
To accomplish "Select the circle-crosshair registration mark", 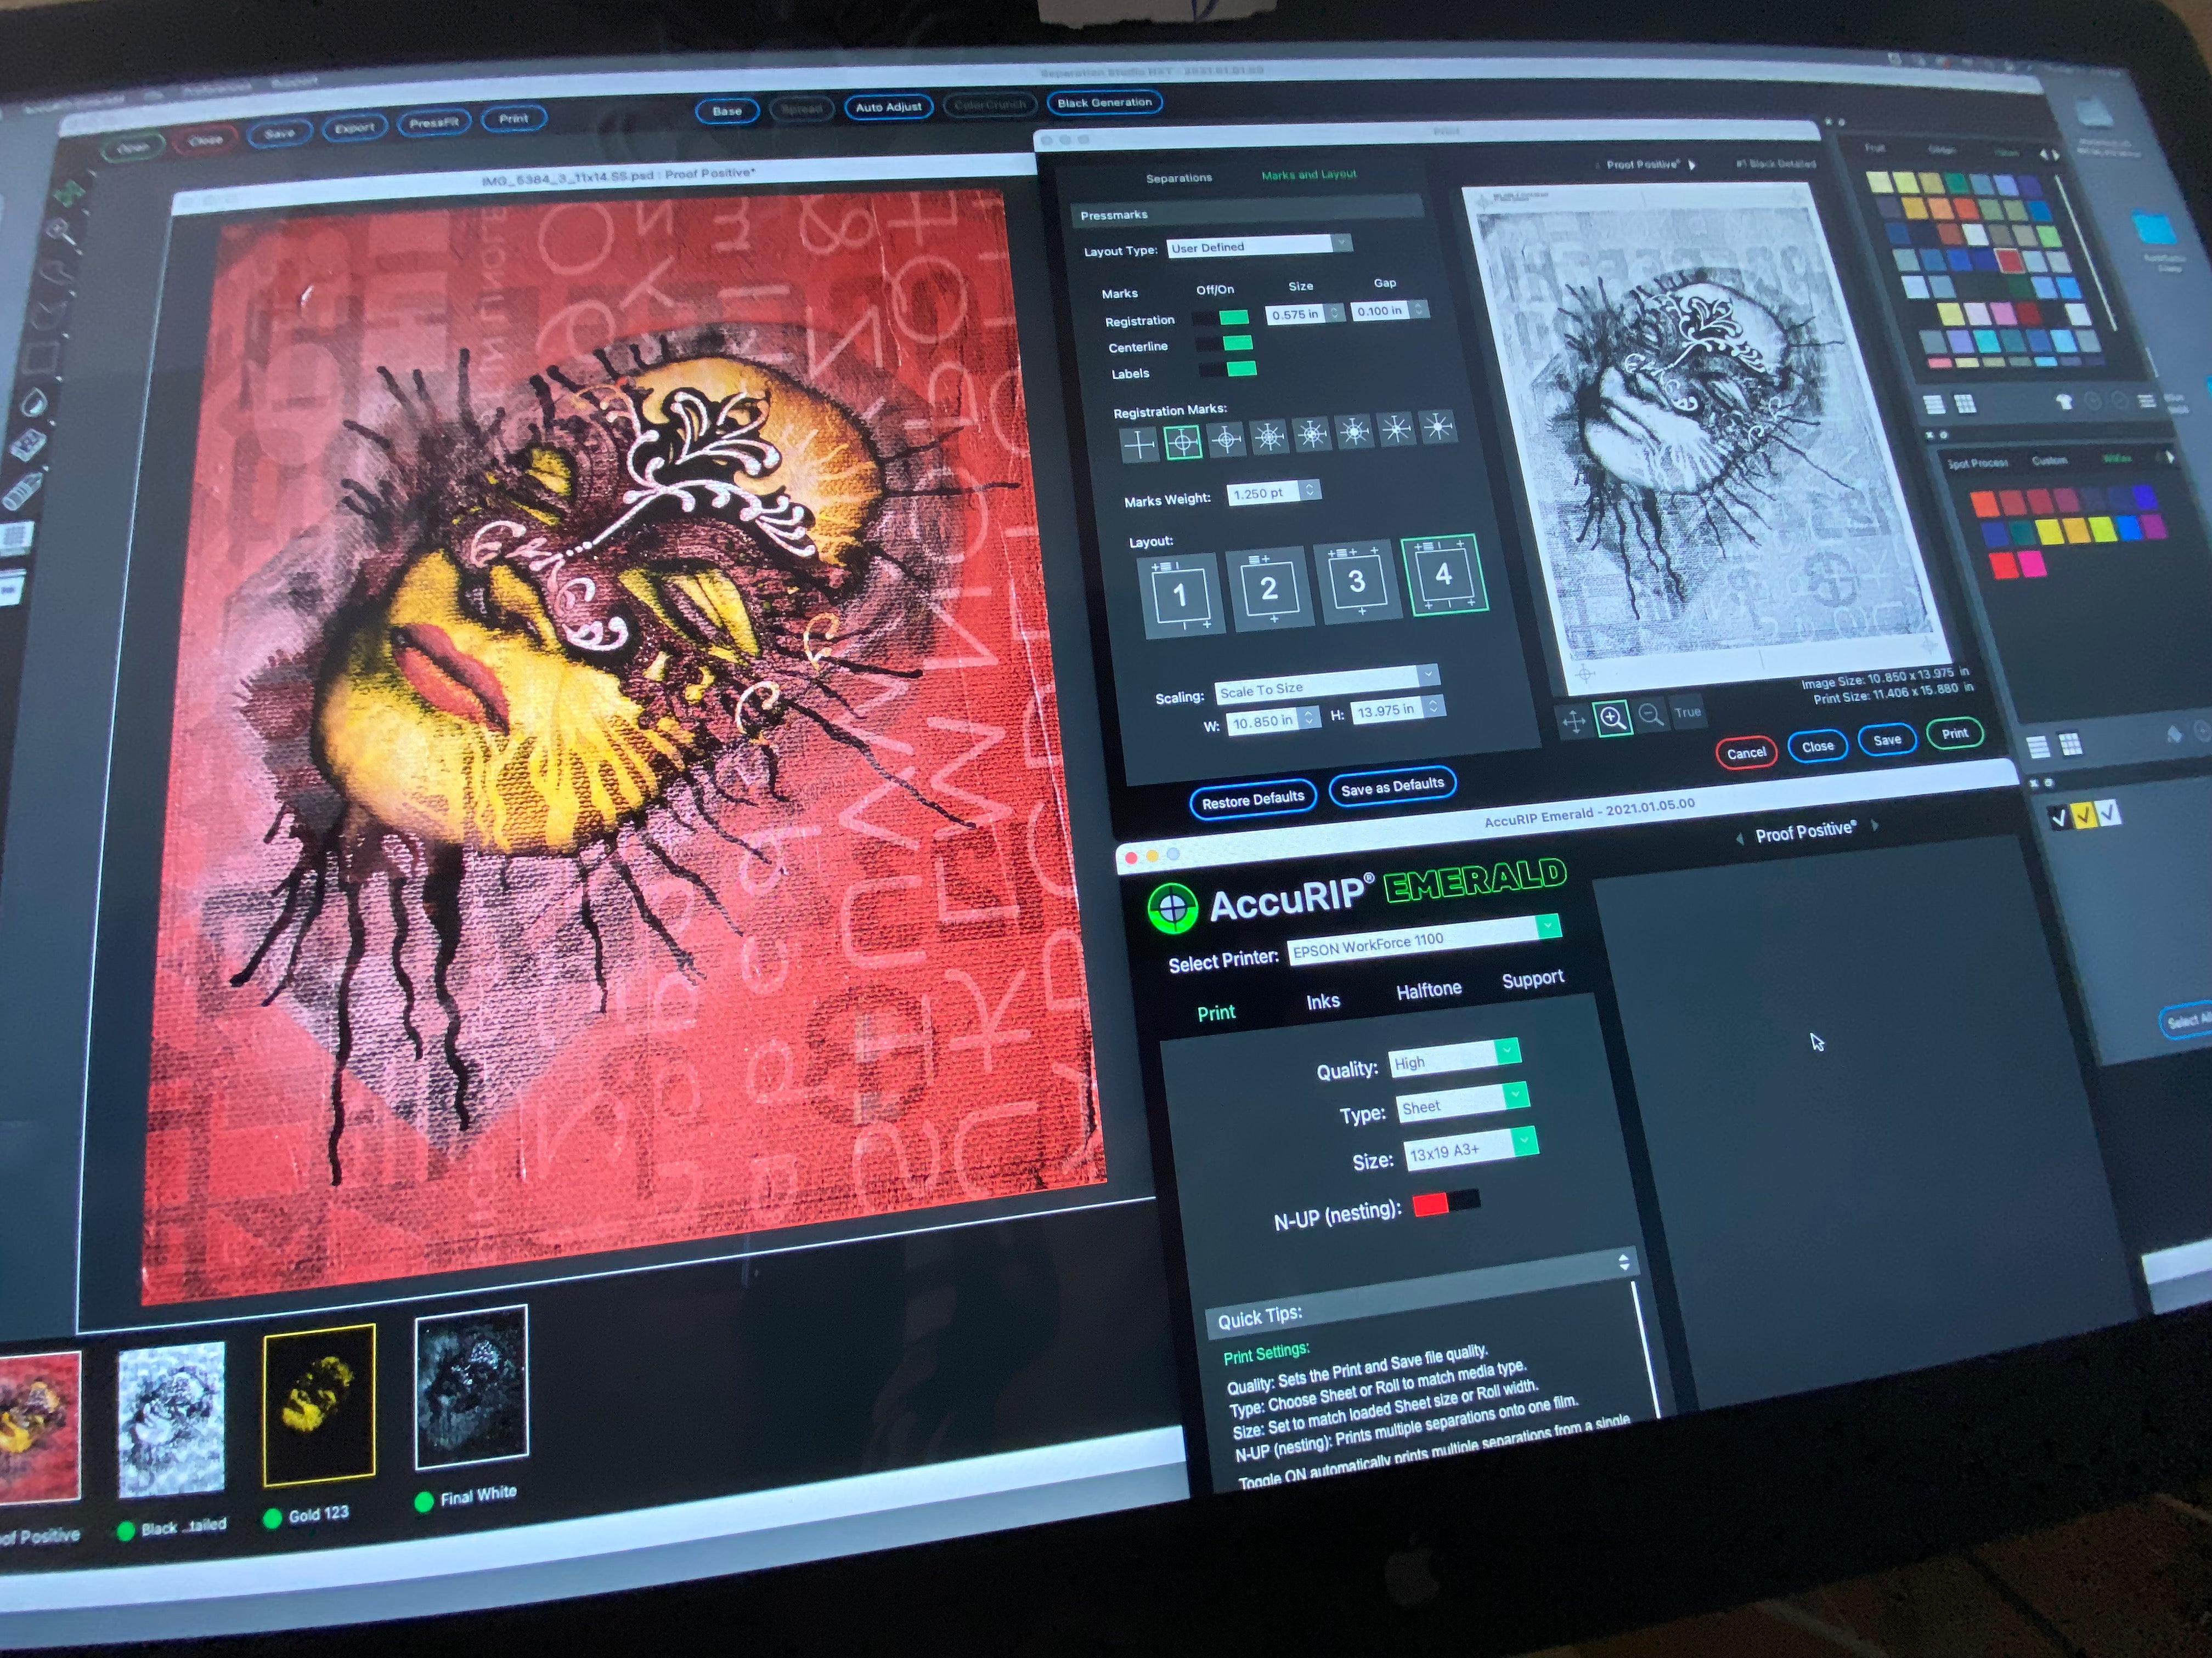I will coord(1183,442).
